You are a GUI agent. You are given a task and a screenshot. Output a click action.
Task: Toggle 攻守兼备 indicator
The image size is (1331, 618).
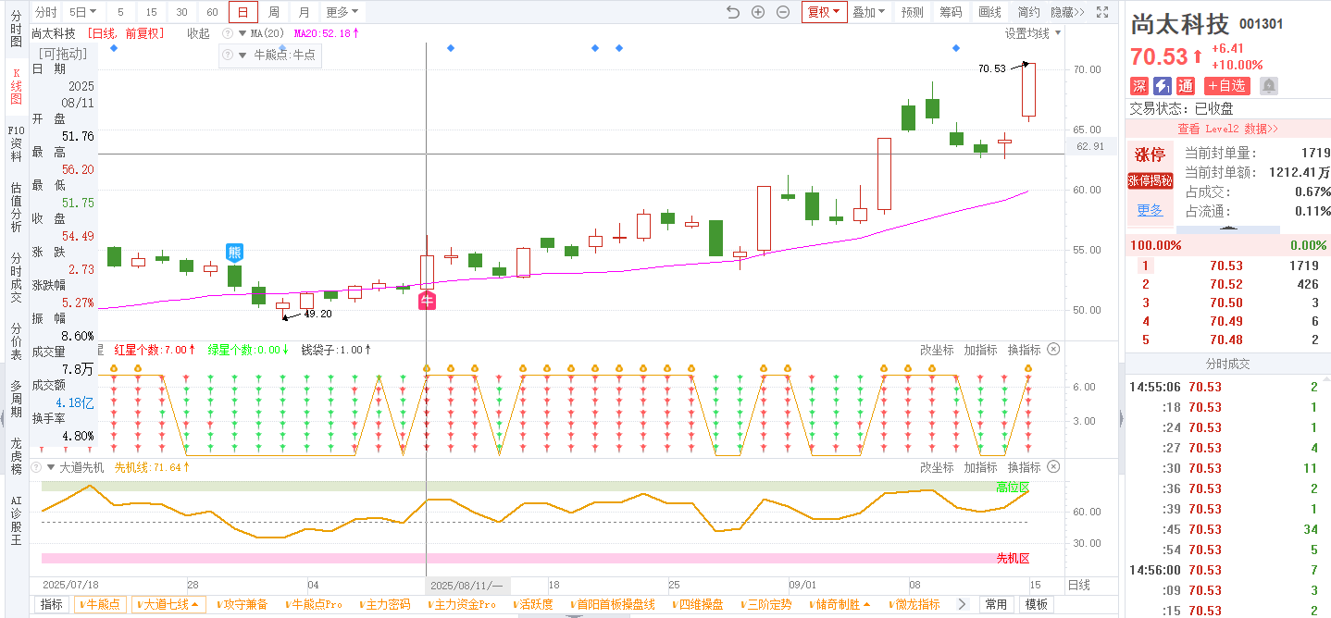point(243,604)
